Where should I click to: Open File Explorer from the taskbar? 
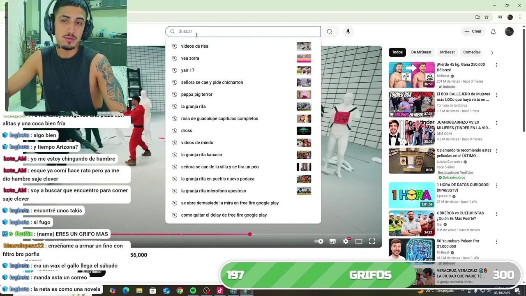click(139, 291)
